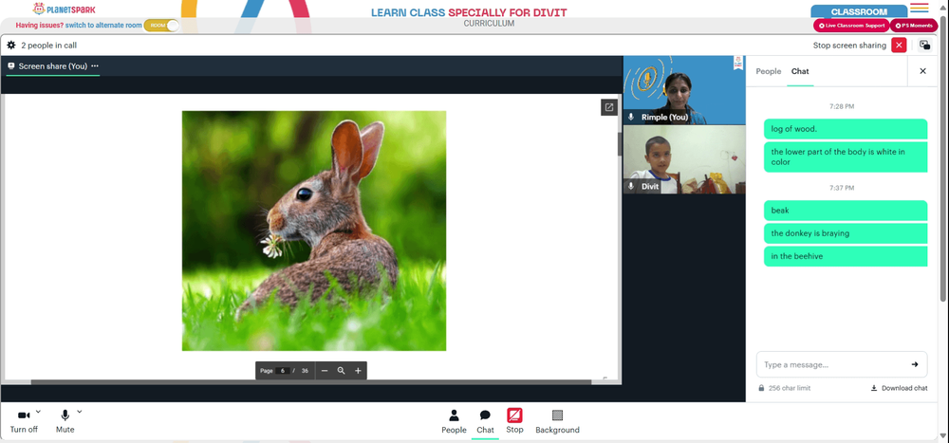This screenshot has height=443, width=949.
Task: Click the 'beak' chat message
Action: 846,211
